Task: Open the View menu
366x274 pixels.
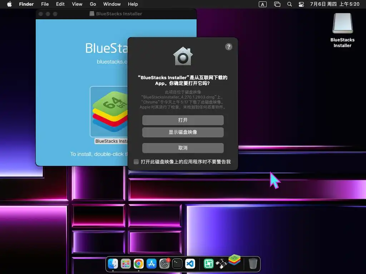Action: (77, 4)
